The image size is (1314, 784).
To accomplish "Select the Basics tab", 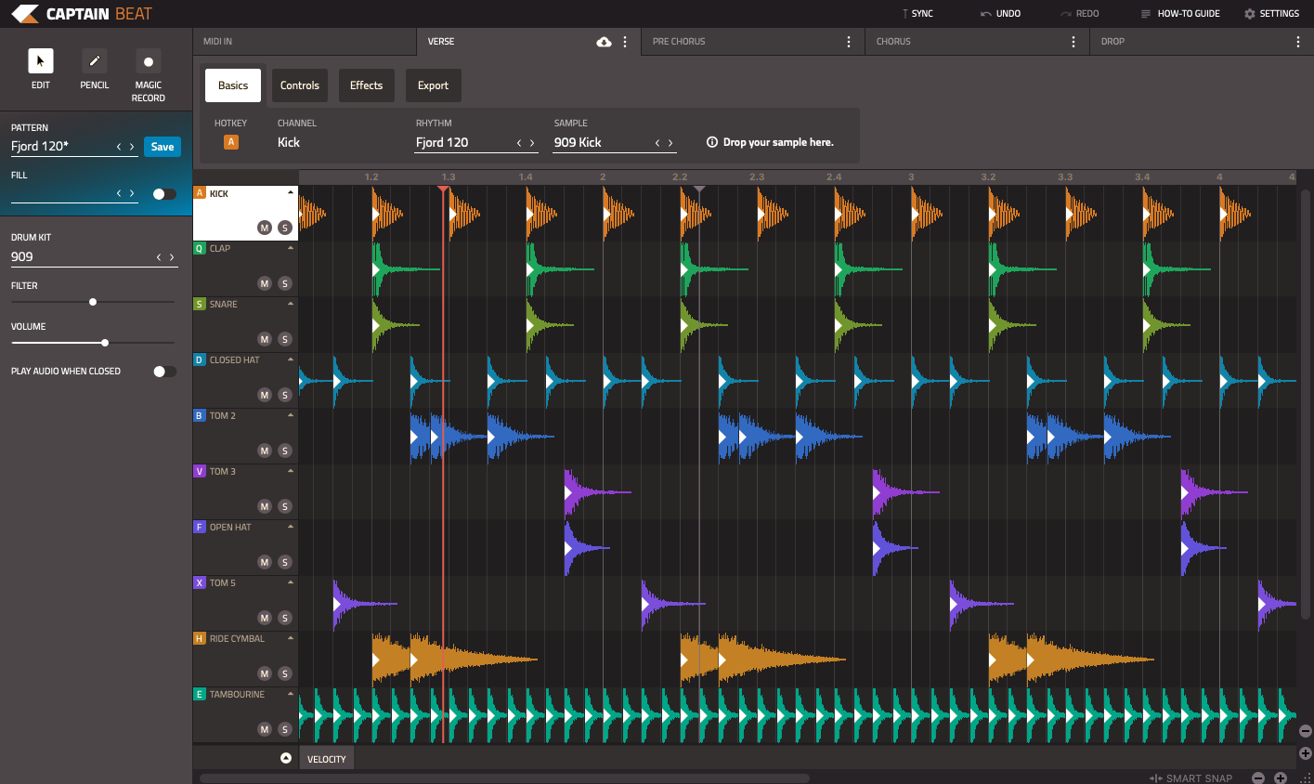I will (233, 85).
